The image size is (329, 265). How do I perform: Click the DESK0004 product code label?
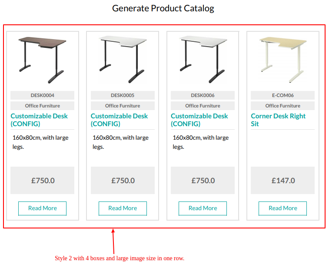pyautogui.click(x=43, y=95)
